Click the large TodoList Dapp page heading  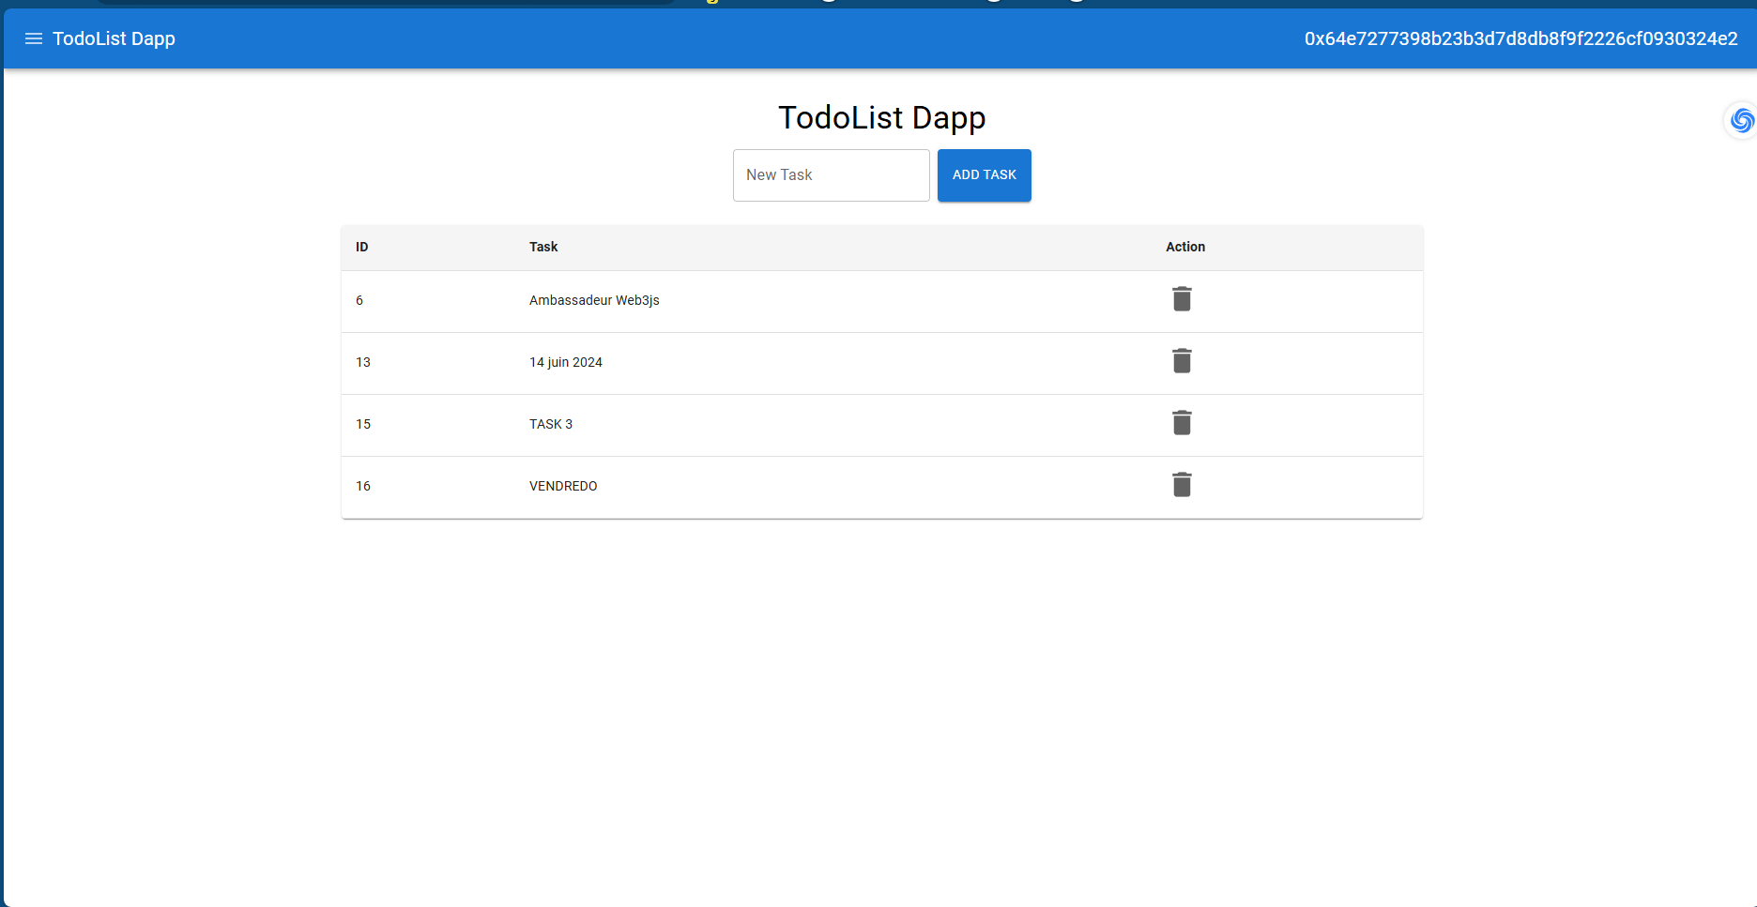pos(882,118)
